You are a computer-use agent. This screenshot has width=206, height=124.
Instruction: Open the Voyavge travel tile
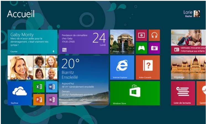tap(188, 68)
